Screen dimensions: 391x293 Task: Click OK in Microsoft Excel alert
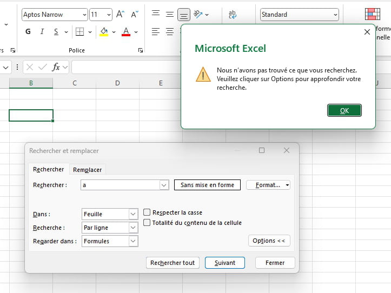(x=344, y=110)
